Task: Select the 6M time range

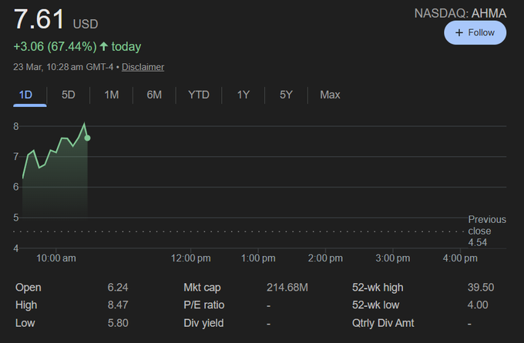Action: pyautogui.click(x=154, y=95)
